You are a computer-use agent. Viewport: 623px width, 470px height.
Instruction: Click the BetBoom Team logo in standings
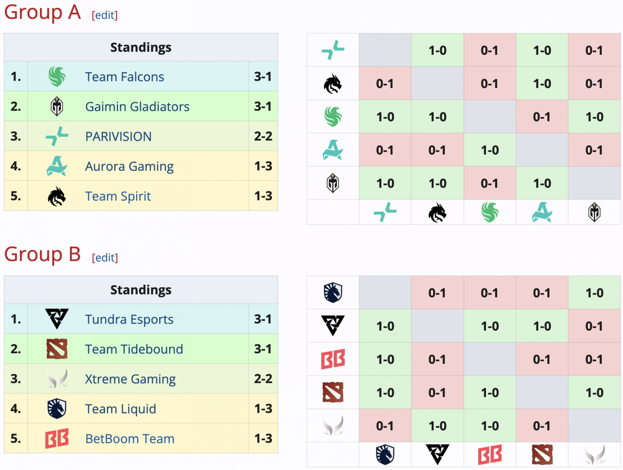point(57,438)
